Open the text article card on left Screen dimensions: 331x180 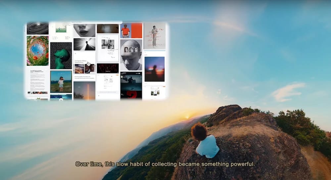[37, 80]
